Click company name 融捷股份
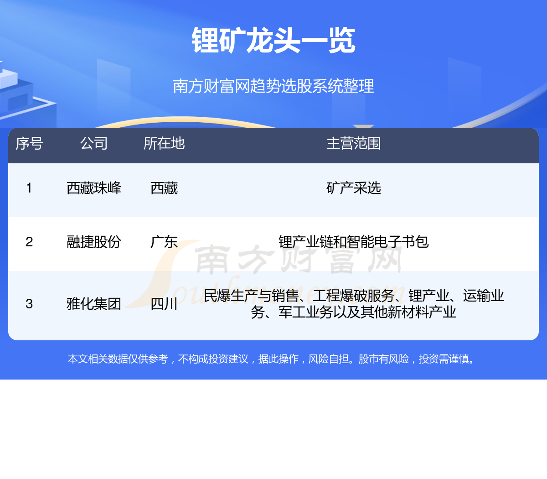Image resolution: width=547 pixels, height=479 pixels. pos(94,242)
